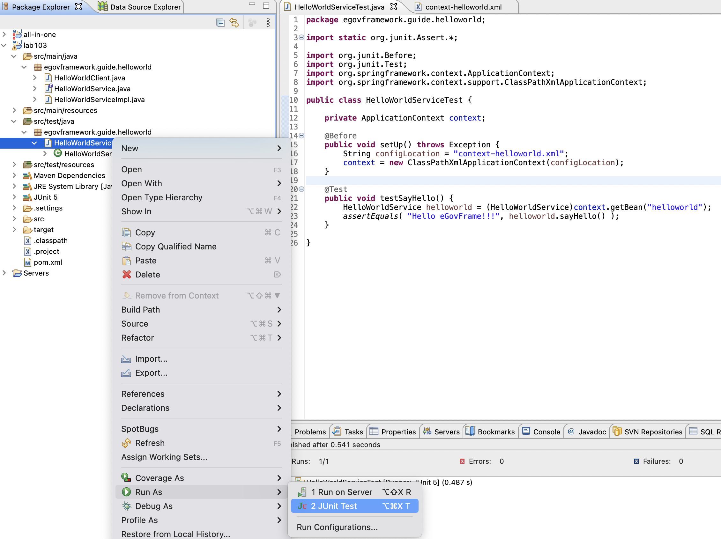Viewport: 721px width, 539px height.
Task: Open Package Explorer view menu (three dots)
Action: pyautogui.click(x=268, y=23)
